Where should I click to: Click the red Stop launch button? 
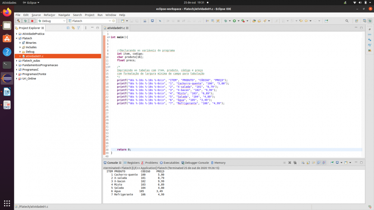[x=32, y=21]
